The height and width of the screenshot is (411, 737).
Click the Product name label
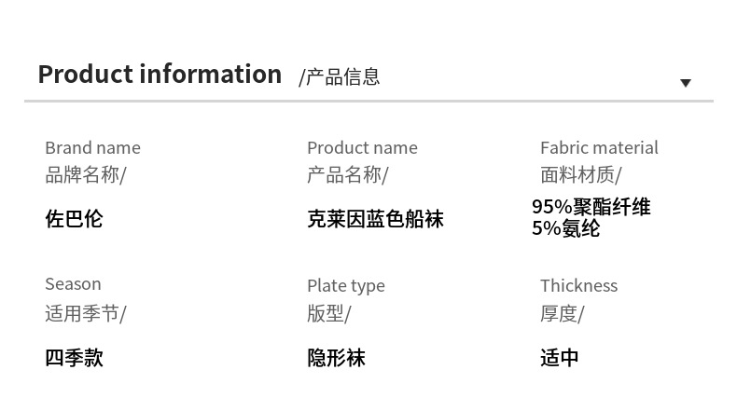point(362,148)
